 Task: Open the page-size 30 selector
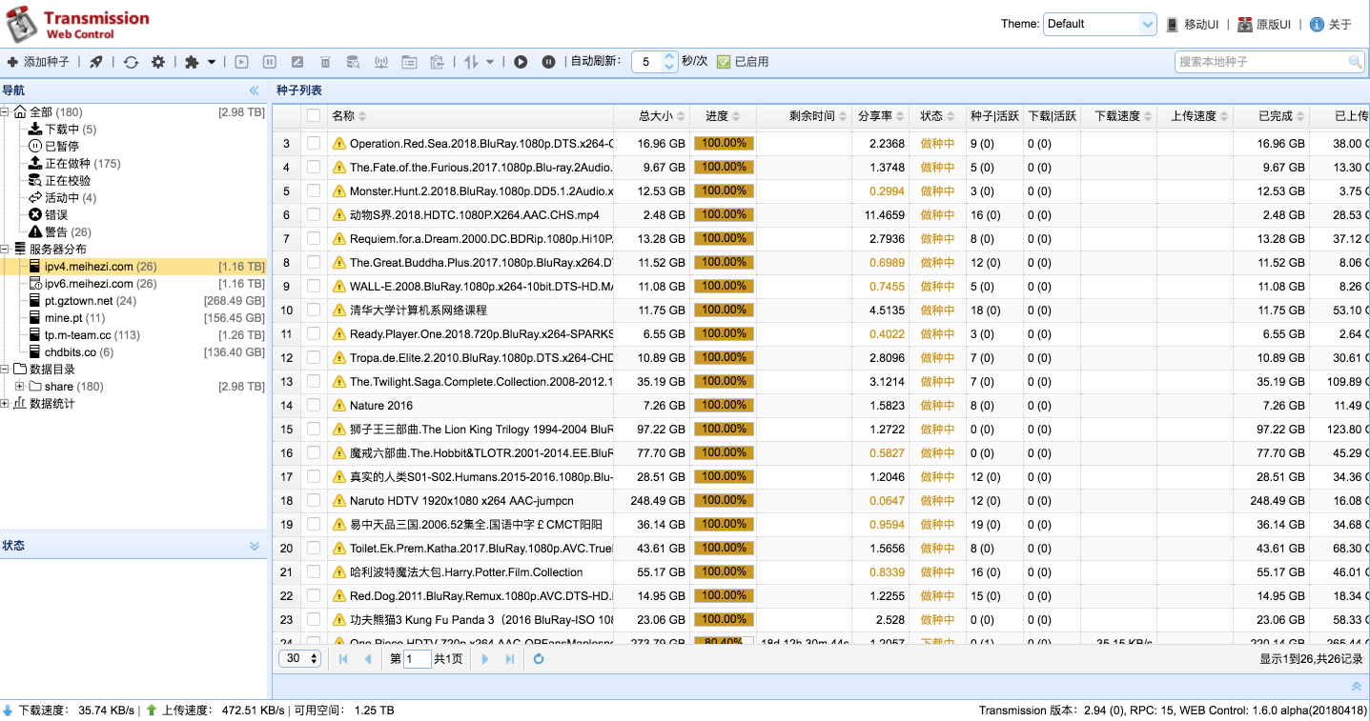301,659
